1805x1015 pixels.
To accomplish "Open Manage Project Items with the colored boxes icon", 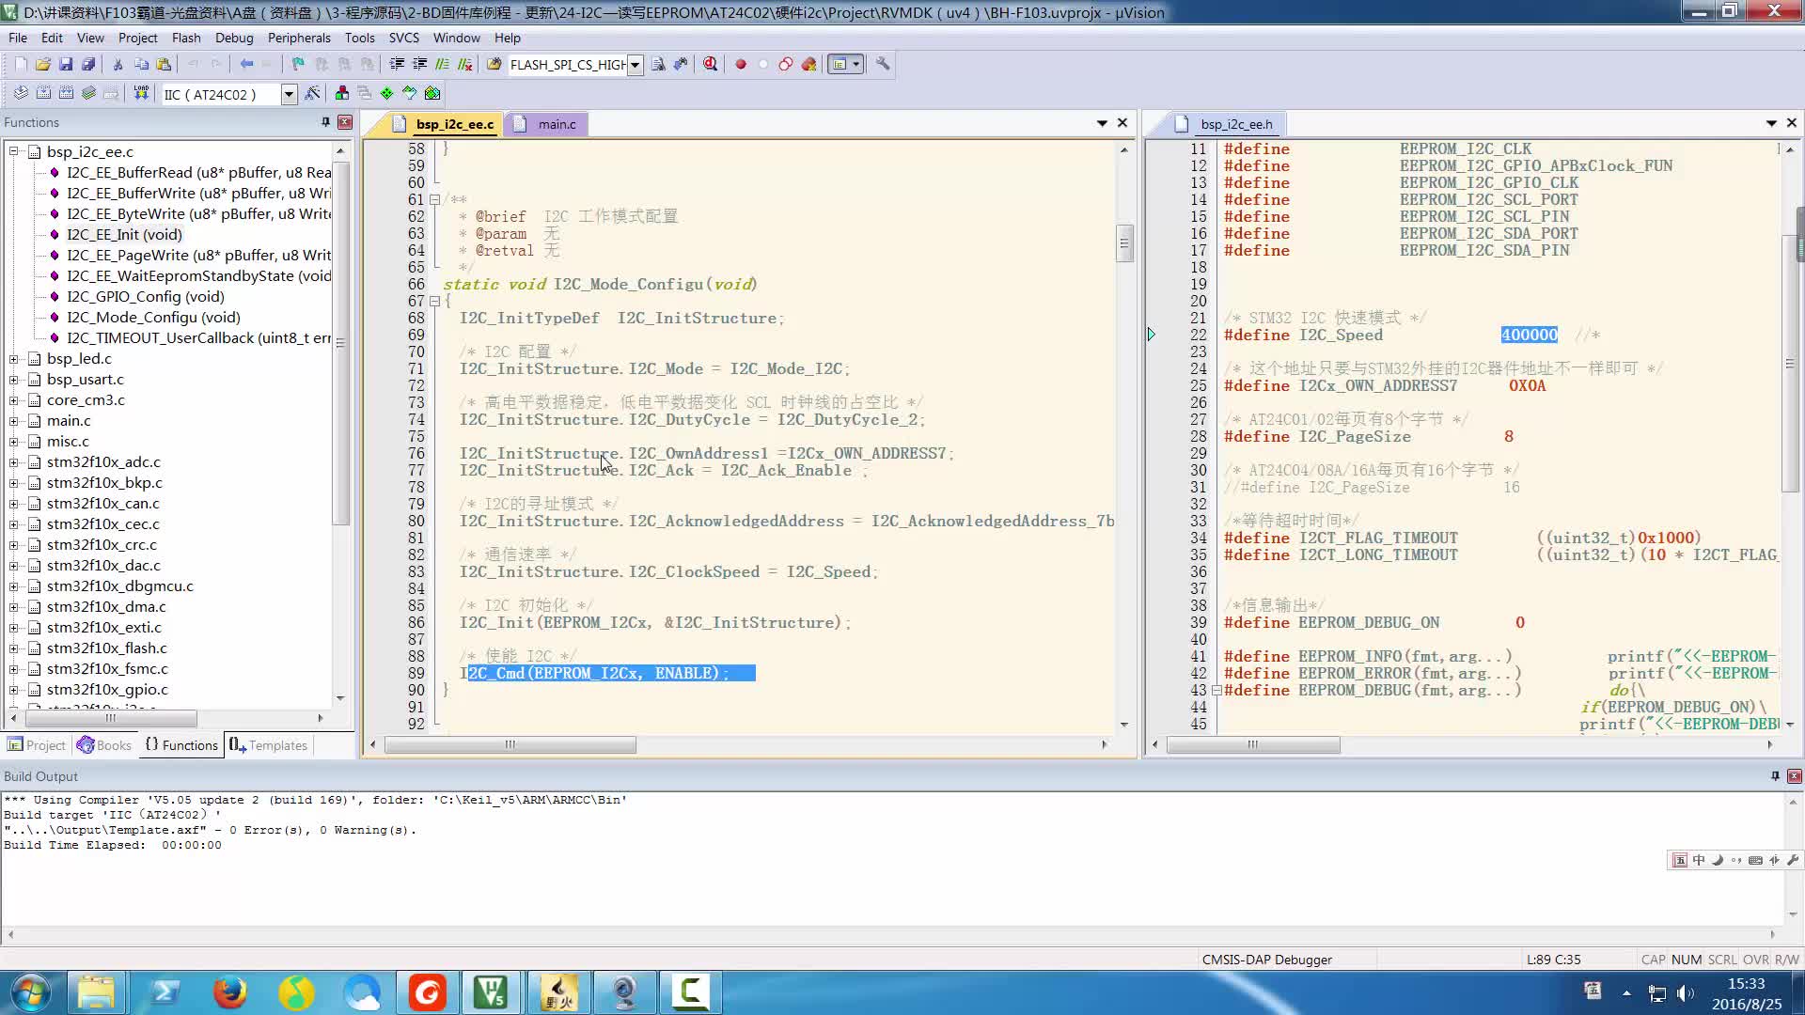I will 342,93.
